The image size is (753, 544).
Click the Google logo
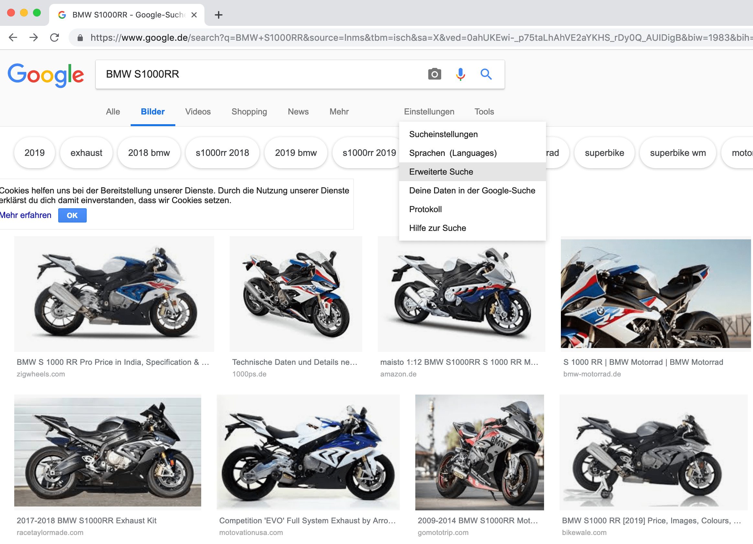(x=46, y=75)
